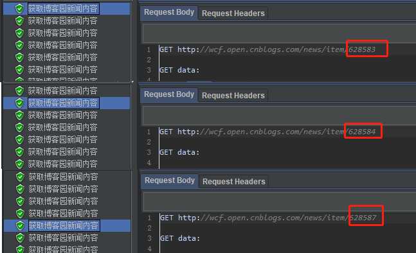The width and height of the screenshot is (416, 253).
Task: Focus the empty search bar above the 628587 request
Action: tap(280, 202)
